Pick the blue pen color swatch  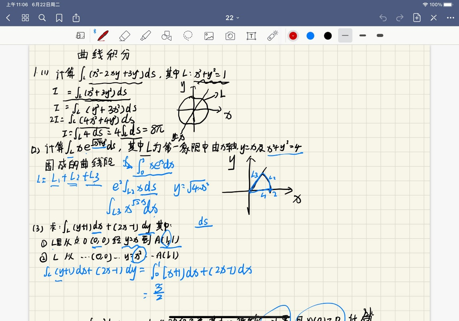(x=310, y=36)
